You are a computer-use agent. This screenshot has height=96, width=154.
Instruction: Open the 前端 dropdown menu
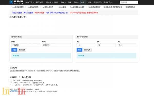click(63, 2)
